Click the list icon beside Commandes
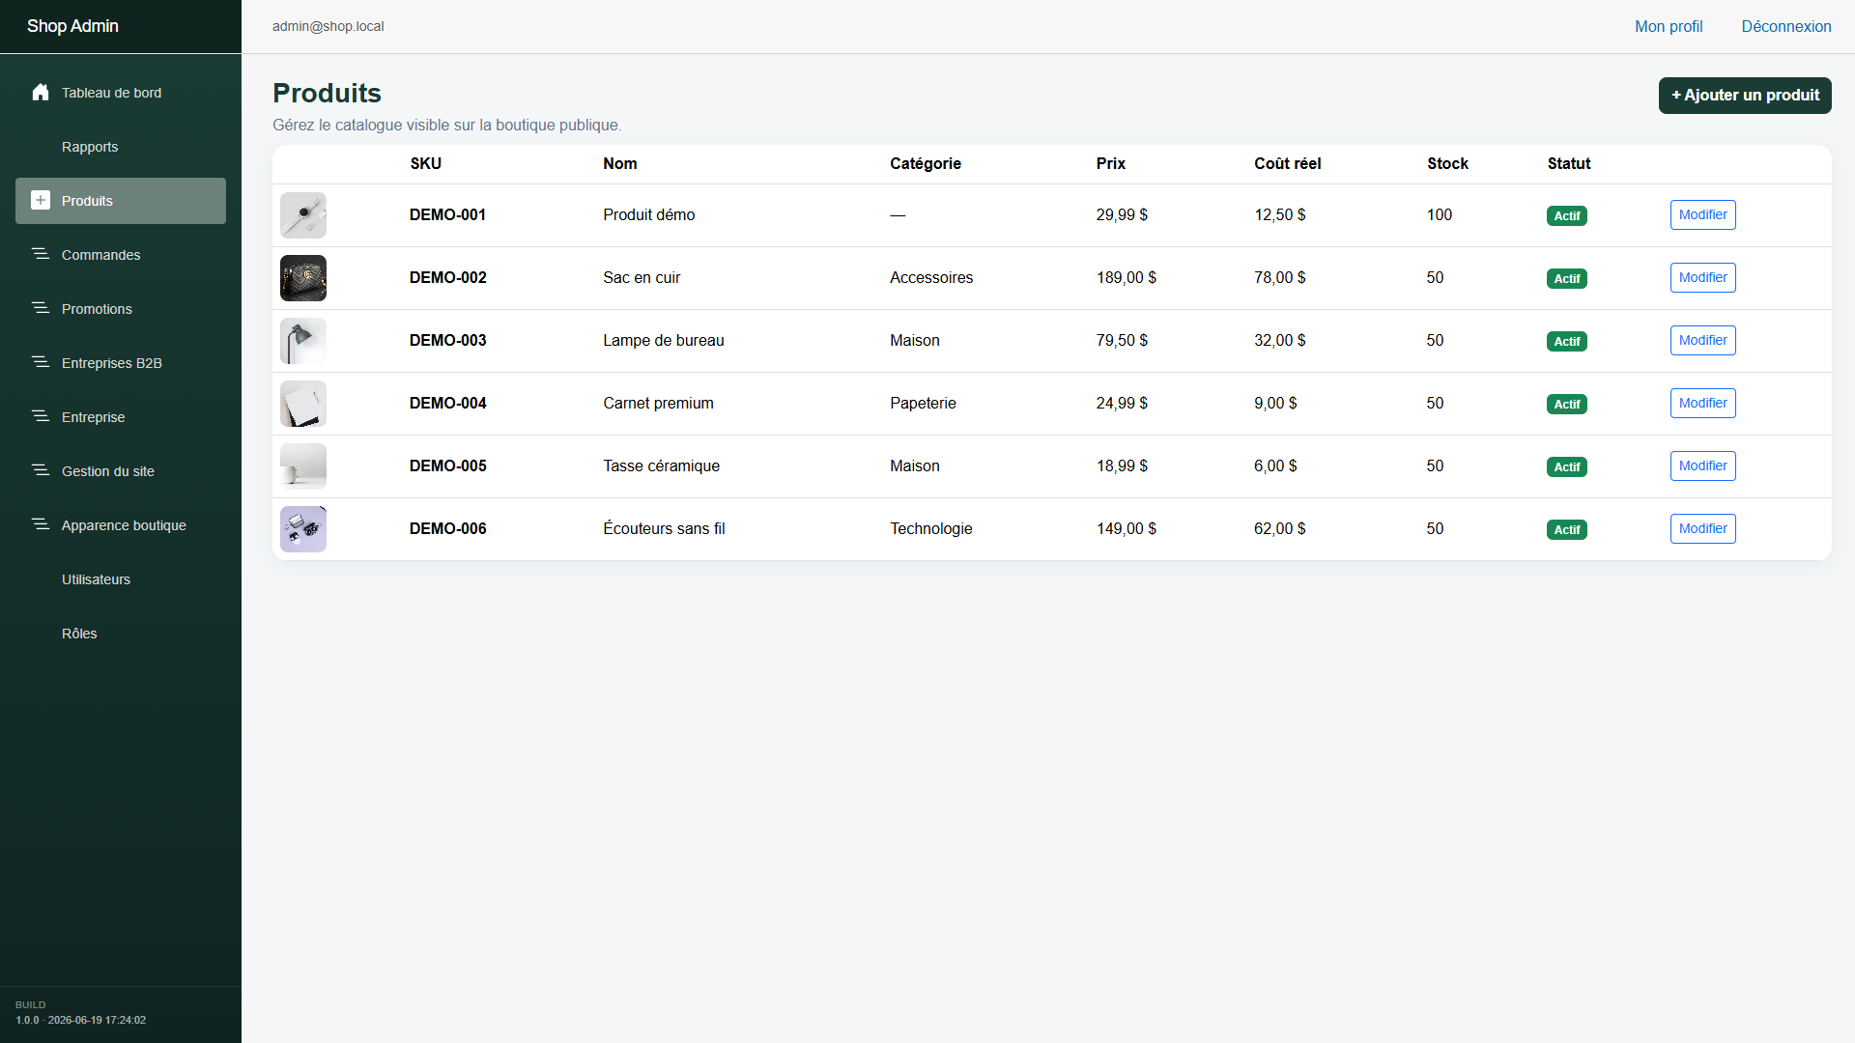The width and height of the screenshot is (1855, 1043). [x=41, y=255]
